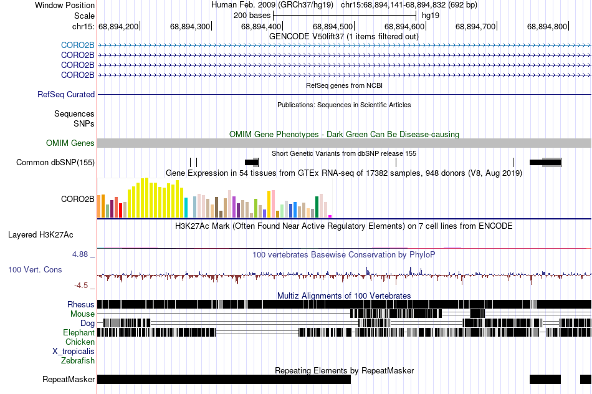Click the Dog alignment label
This screenshot has width=592, height=394.
pos(87,324)
